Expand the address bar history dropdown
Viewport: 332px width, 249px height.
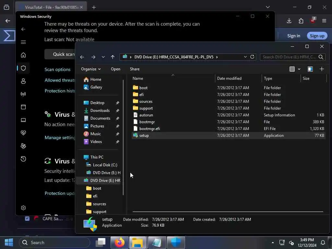pos(245,57)
